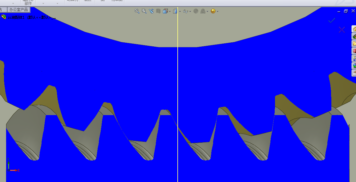Minimize the document window
The image size is (356, 182).
[x=339, y=11]
